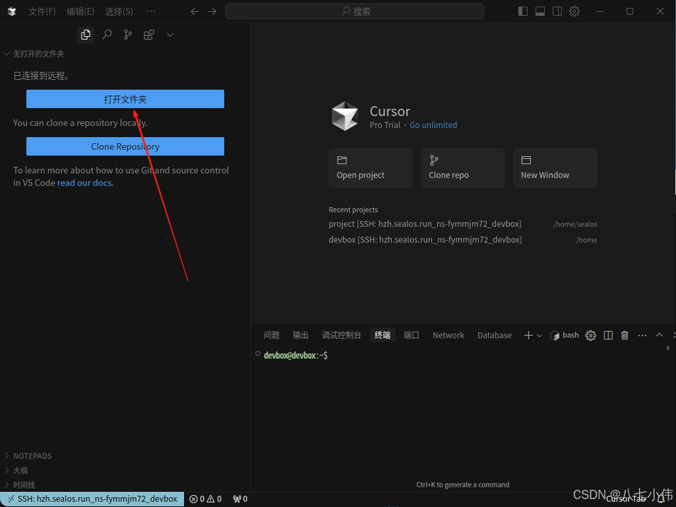Open terminal settings gear icon
The width and height of the screenshot is (676, 507).
click(x=591, y=336)
